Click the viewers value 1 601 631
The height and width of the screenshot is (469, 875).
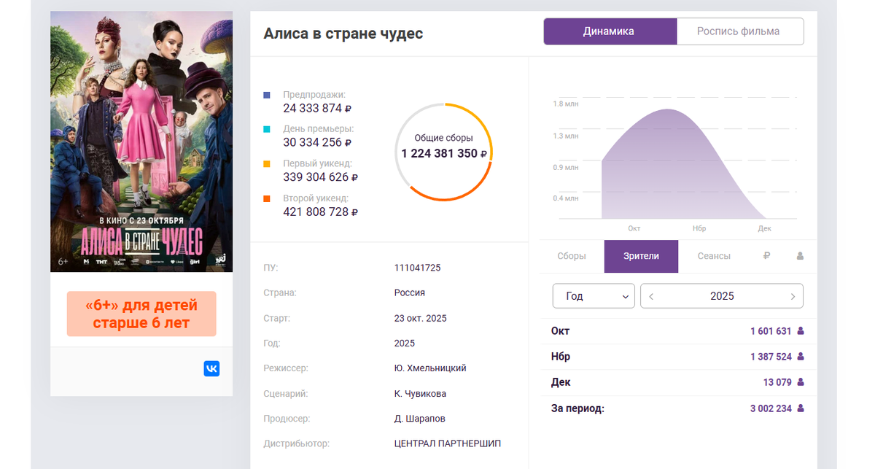[771, 331]
